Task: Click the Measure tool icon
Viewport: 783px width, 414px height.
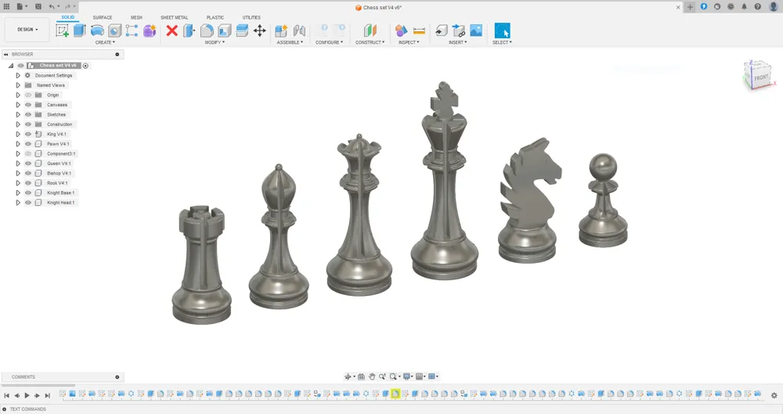Action: click(420, 31)
